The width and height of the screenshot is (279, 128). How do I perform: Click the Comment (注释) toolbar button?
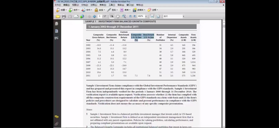tap(152, 10)
